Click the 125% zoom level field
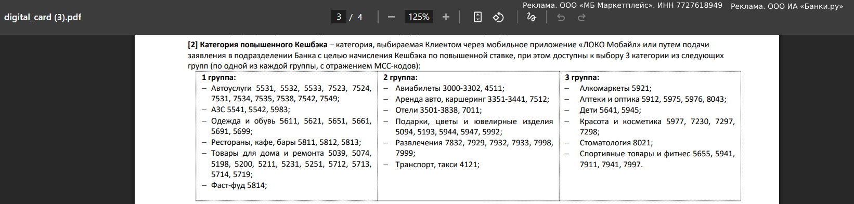 (419, 17)
